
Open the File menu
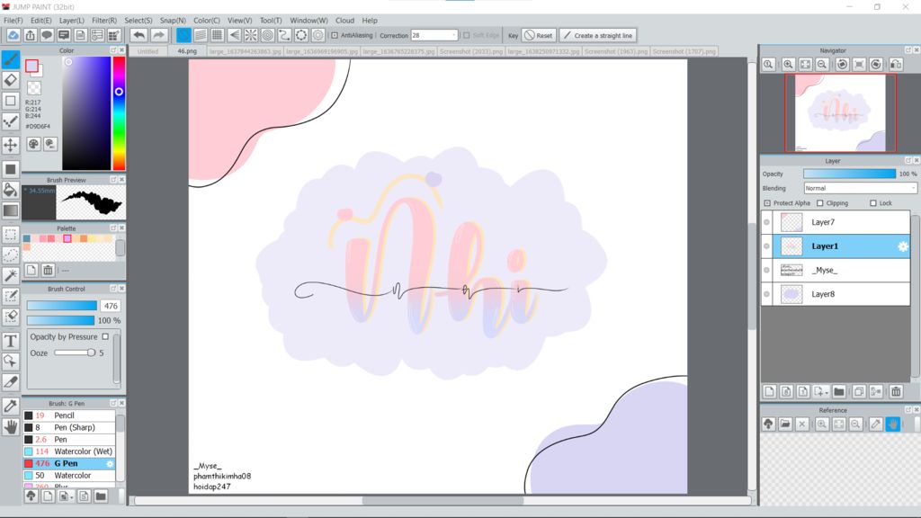point(13,21)
